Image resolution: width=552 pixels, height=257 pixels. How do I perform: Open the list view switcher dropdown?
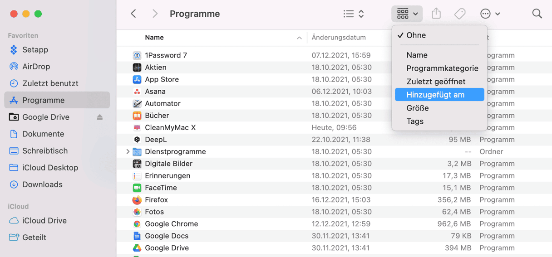[354, 14]
